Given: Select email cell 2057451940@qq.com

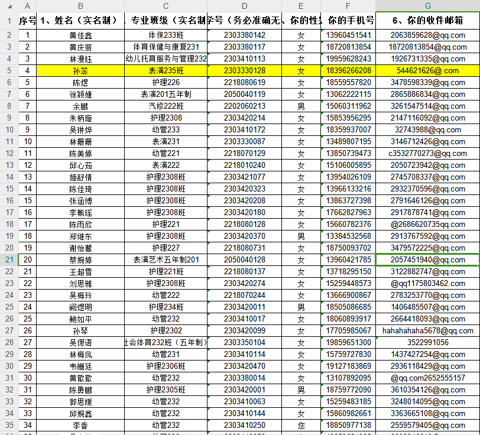Looking at the screenshot, I should click(x=427, y=259).
